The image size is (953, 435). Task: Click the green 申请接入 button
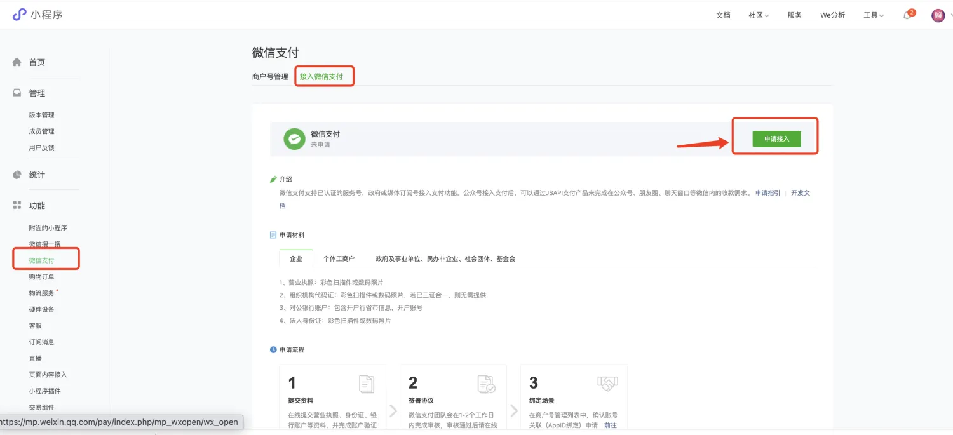click(776, 138)
